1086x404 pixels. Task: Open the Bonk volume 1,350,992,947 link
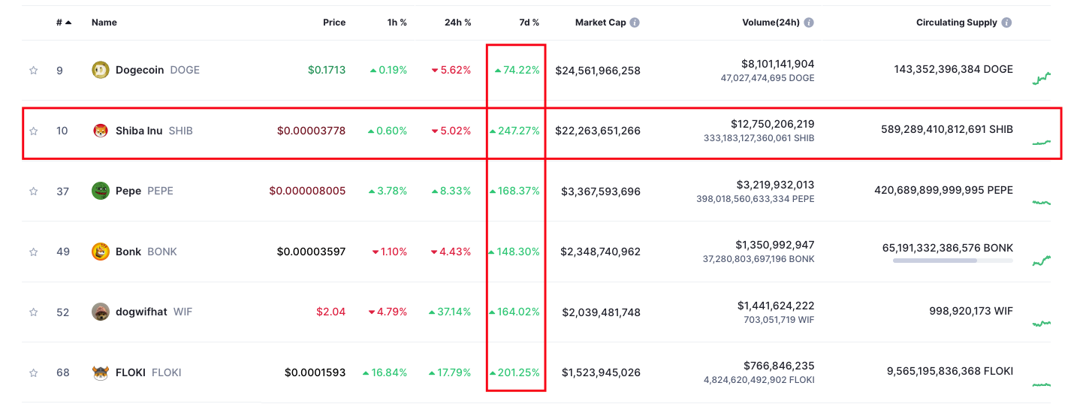click(x=774, y=245)
